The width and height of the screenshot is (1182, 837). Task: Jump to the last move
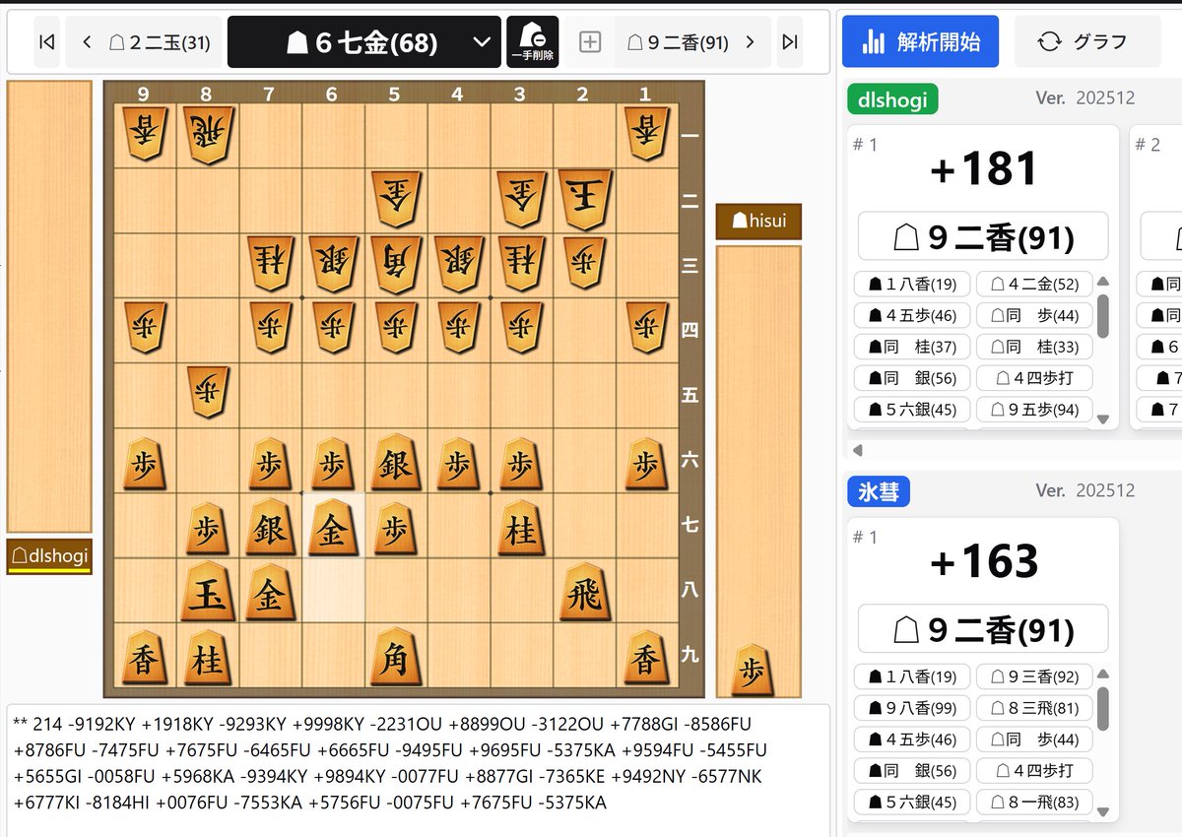[789, 41]
